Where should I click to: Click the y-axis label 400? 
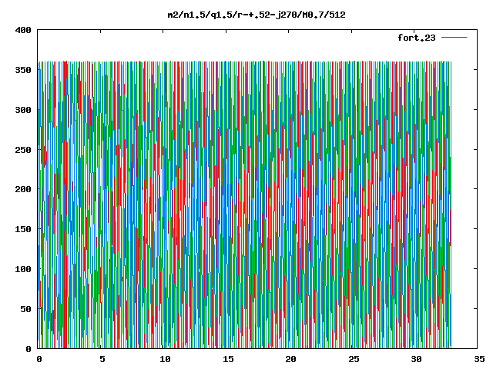tap(23, 30)
